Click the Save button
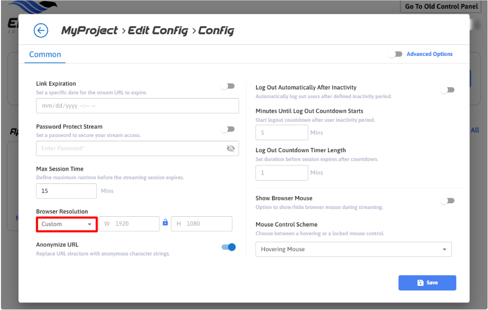 tap(427, 283)
